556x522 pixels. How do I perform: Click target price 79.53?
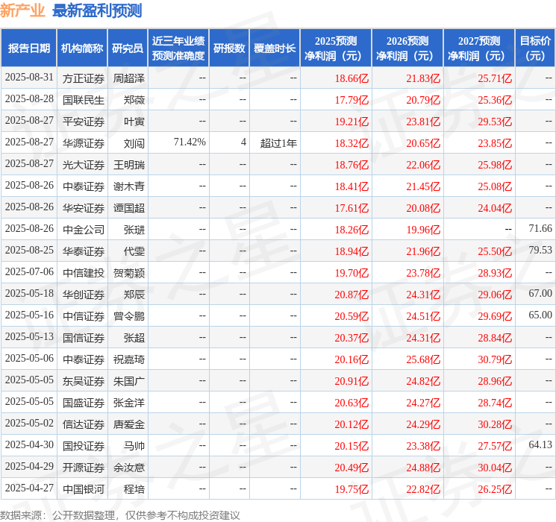point(540,250)
